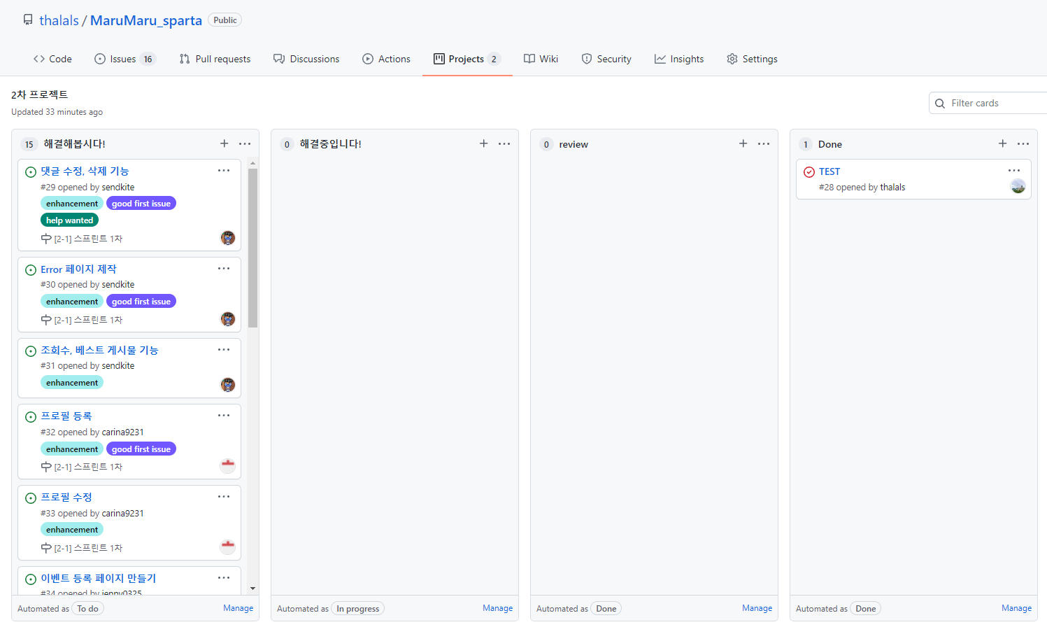Click the closed-issue icon on the TEST card
The image size is (1047, 627).
(809, 172)
